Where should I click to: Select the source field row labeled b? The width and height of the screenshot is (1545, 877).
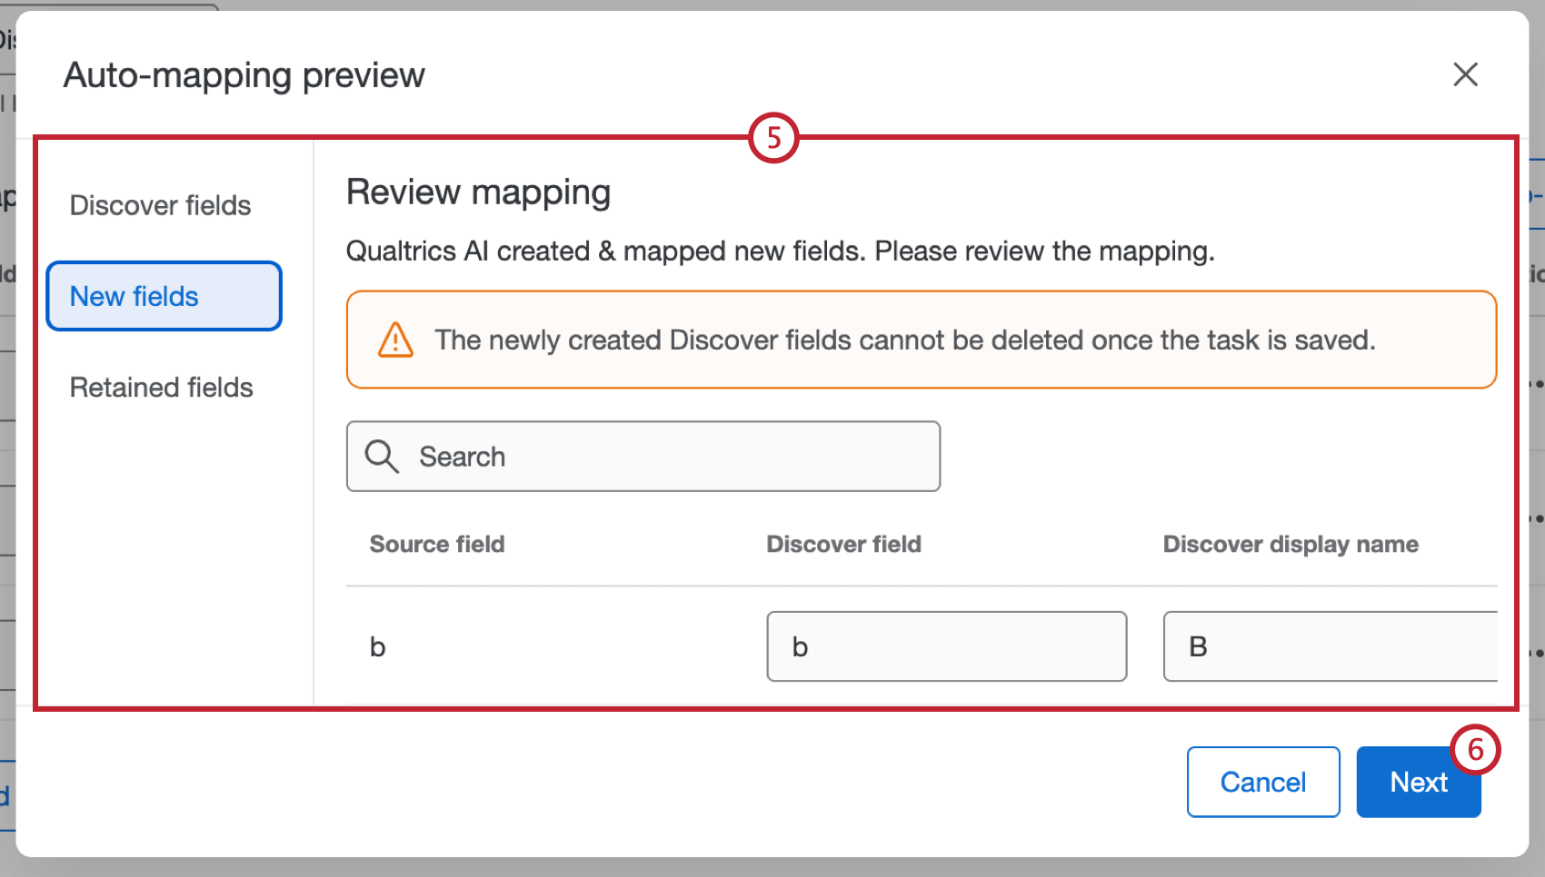point(377,646)
